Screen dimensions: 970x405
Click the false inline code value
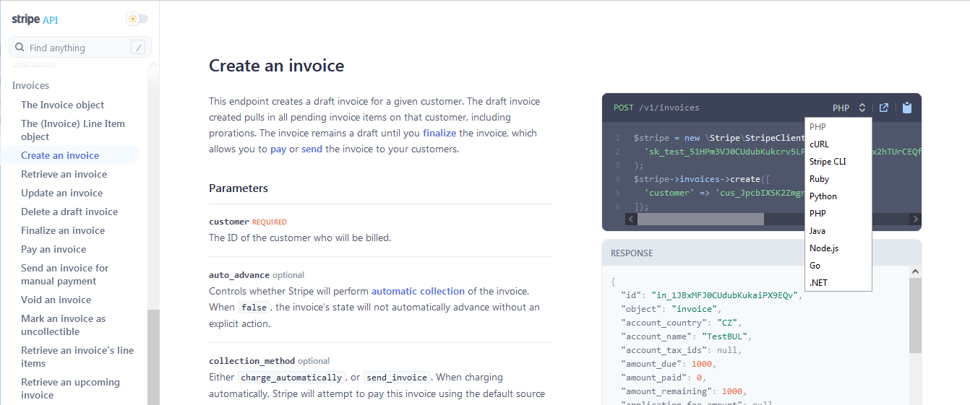(254, 308)
